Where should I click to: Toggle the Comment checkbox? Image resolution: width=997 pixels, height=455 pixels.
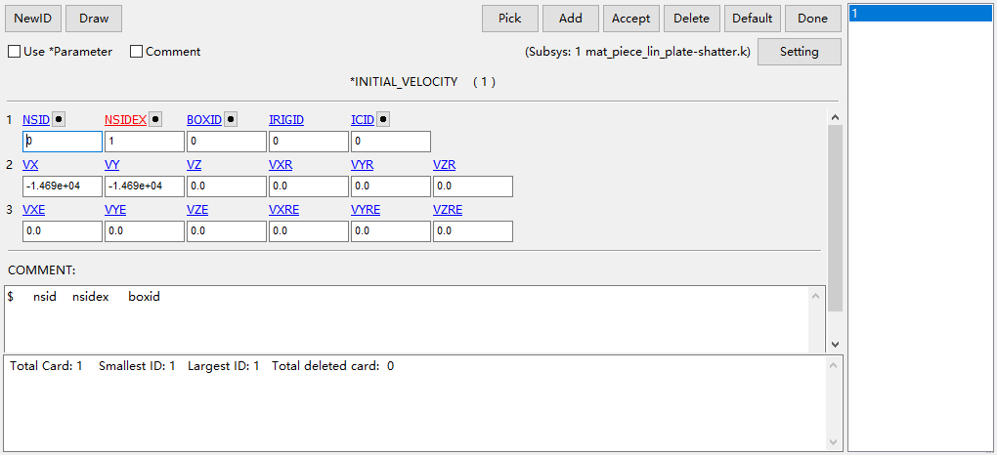coord(136,52)
